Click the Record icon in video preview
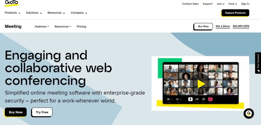 pos(168,99)
